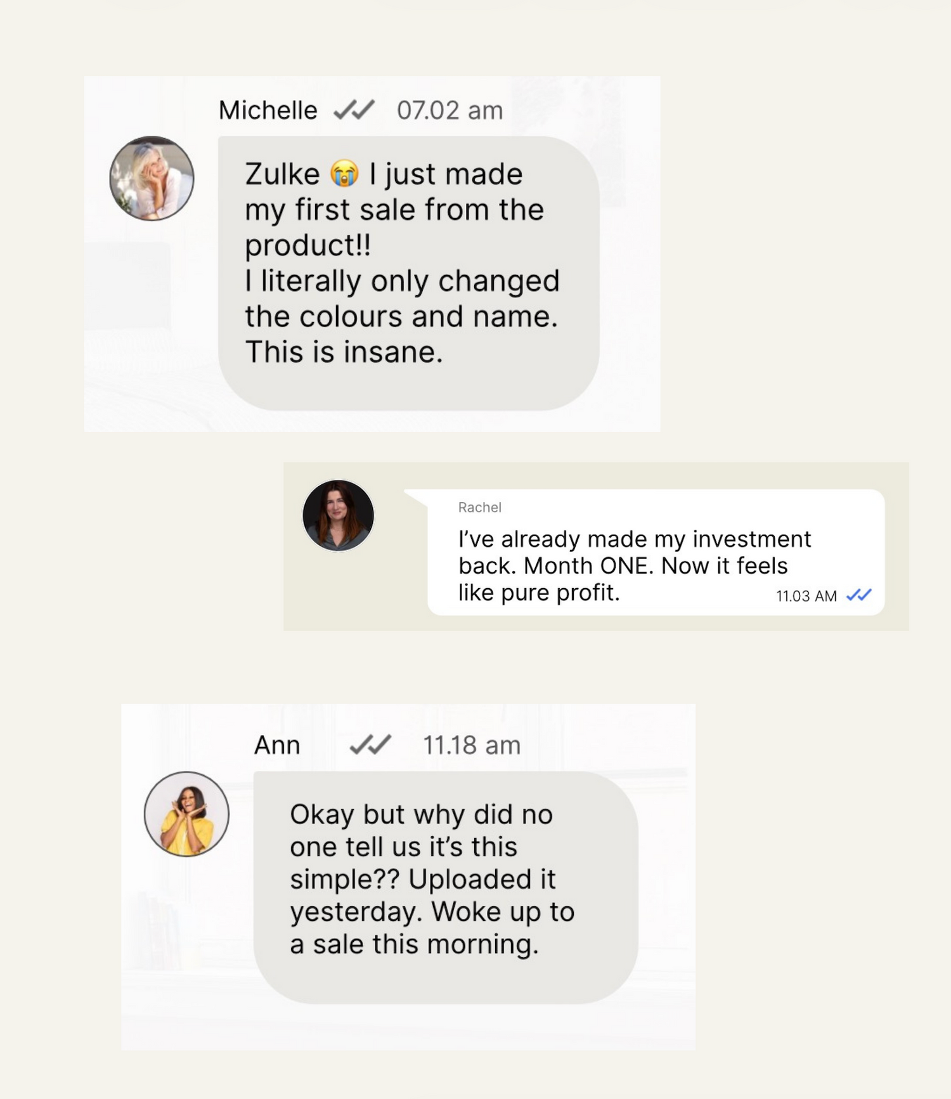
Task: Click "Okay but why did no" line
Action: [421, 815]
